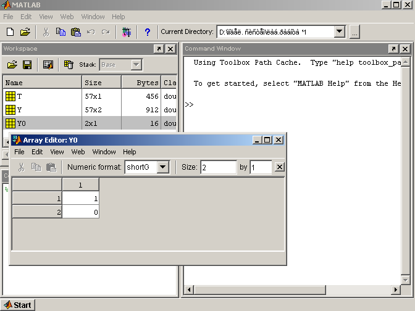Click the Size columns input field
The image size is (415, 311).
pyautogui.click(x=261, y=167)
